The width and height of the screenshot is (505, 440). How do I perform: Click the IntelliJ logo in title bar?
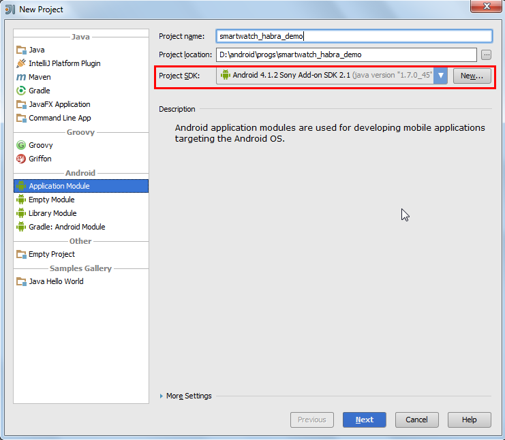click(10, 10)
